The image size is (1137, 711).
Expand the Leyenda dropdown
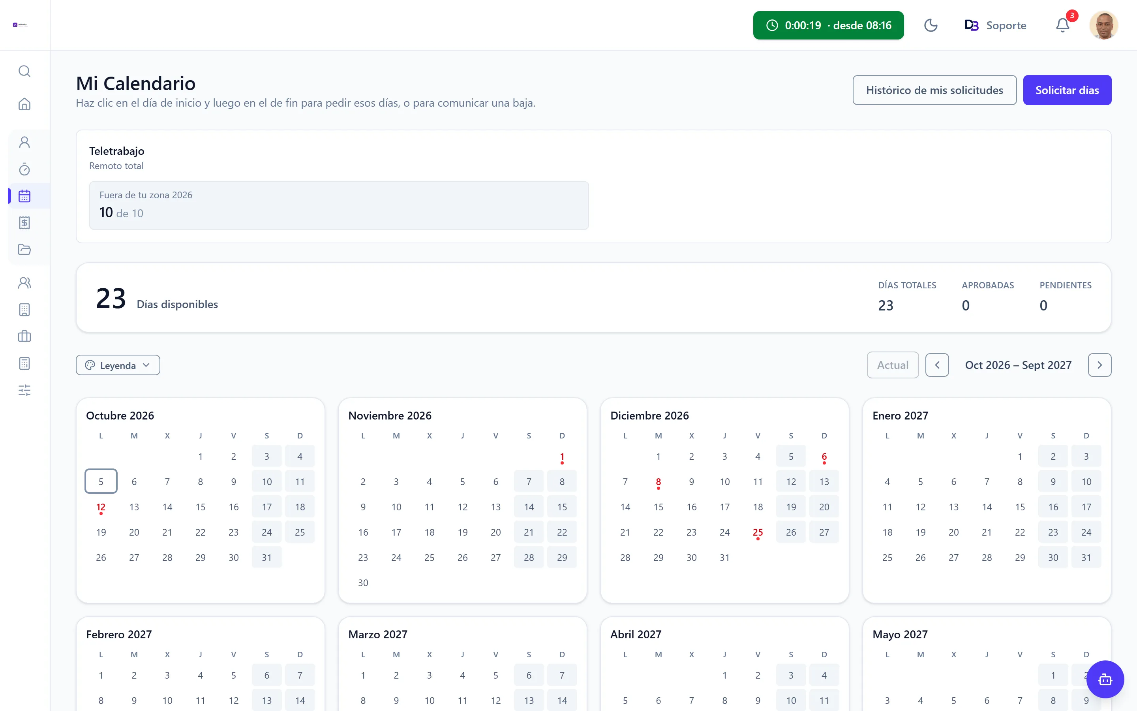(x=118, y=365)
